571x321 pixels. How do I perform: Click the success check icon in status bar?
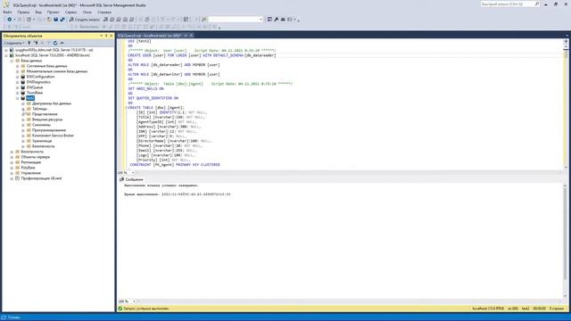tap(120, 309)
